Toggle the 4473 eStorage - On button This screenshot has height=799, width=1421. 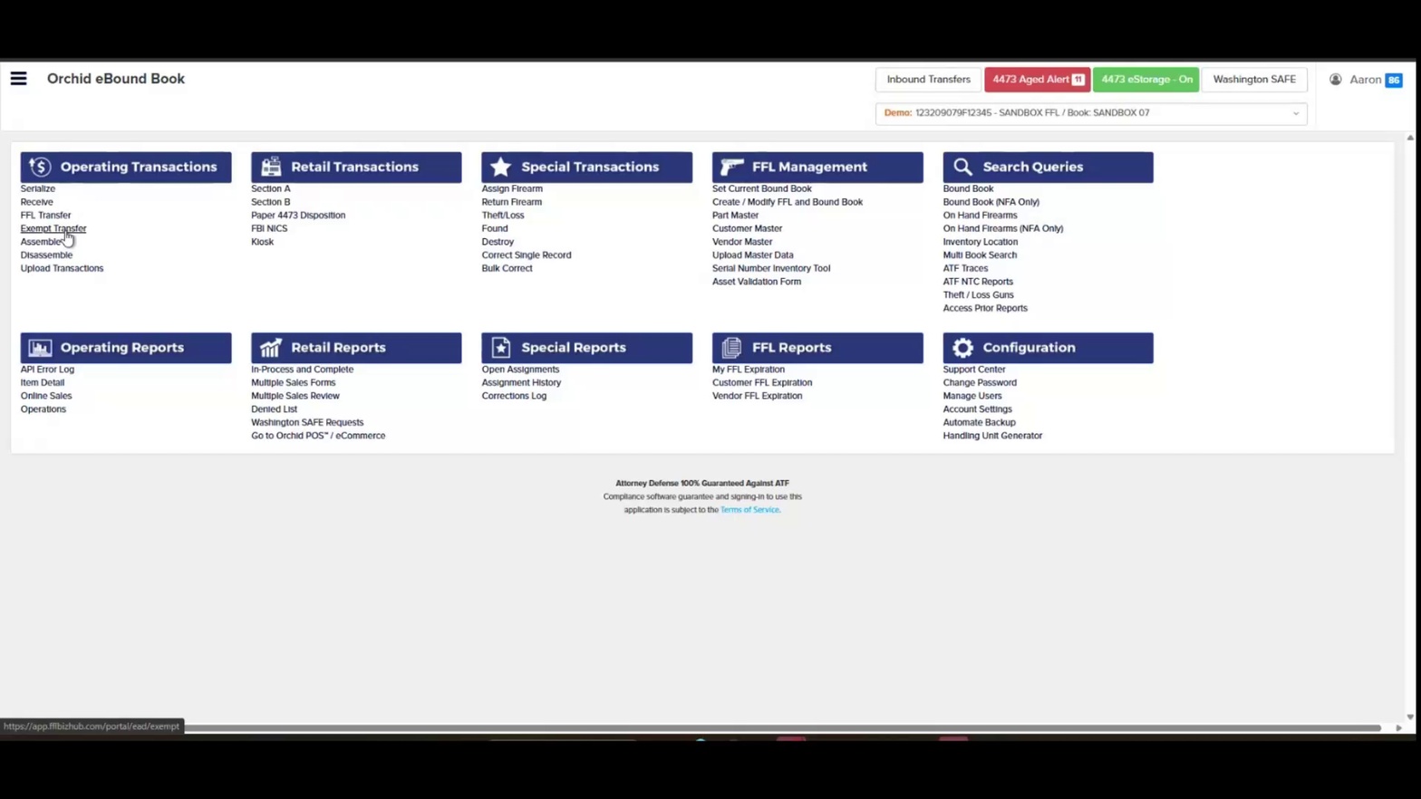[1146, 80]
